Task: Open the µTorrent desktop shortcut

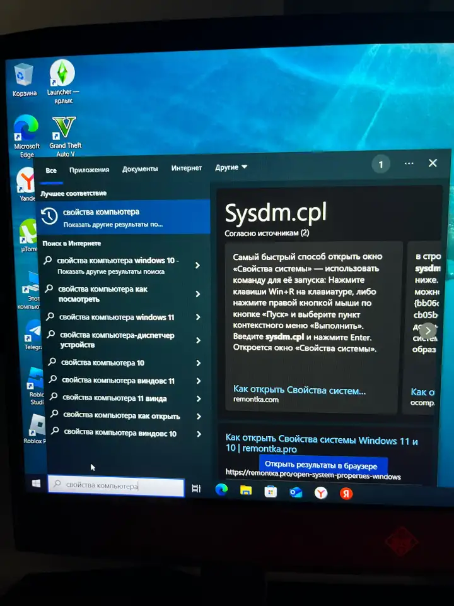Action: [x=28, y=231]
